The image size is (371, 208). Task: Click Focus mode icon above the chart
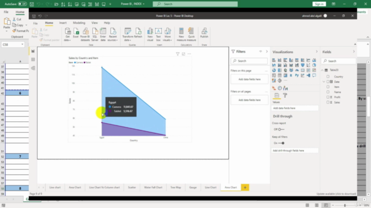pyautogui.click(x=183, y=54)
